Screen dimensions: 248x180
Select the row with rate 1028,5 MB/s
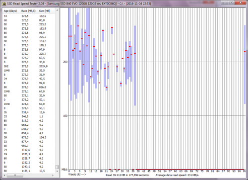29,154
